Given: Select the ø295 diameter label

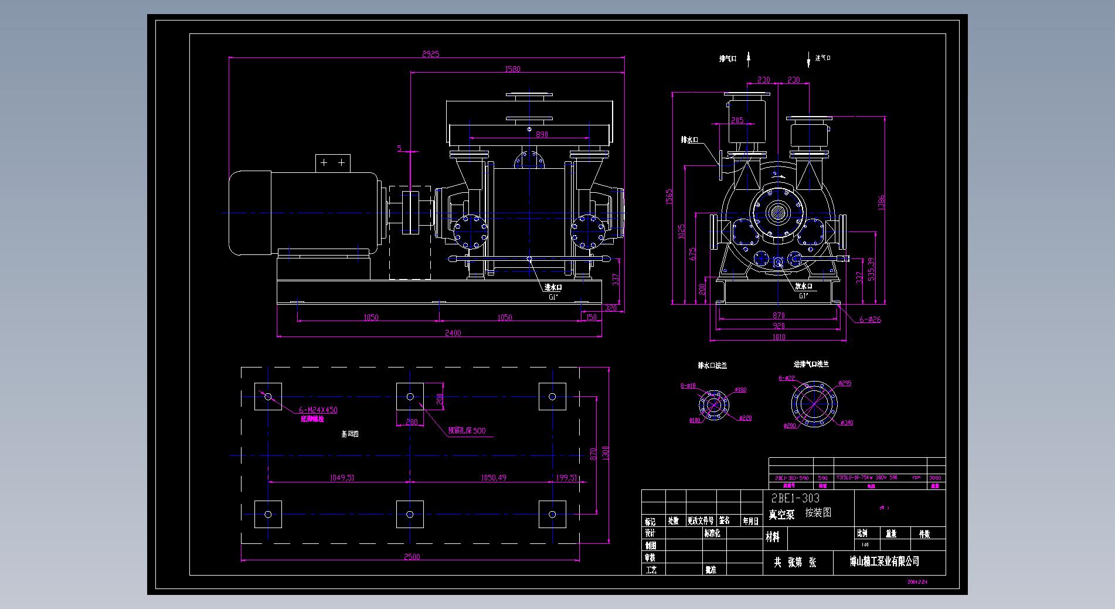Looking at the screenshot, I should tap(845, 383).
